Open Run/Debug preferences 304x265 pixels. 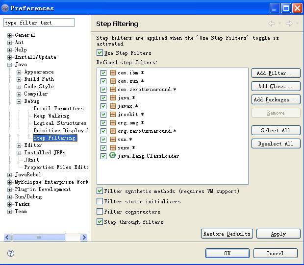(28, 196)
